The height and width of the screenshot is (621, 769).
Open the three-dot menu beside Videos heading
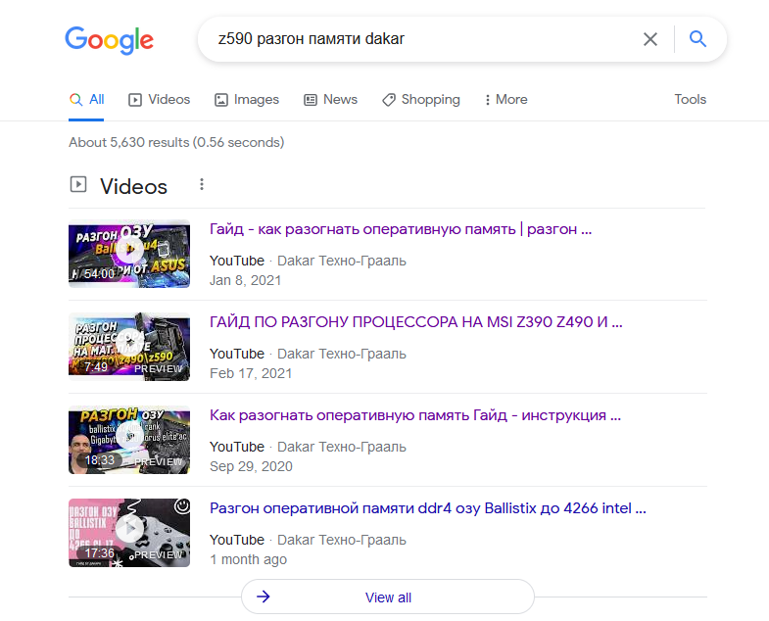tap(202, 185)
